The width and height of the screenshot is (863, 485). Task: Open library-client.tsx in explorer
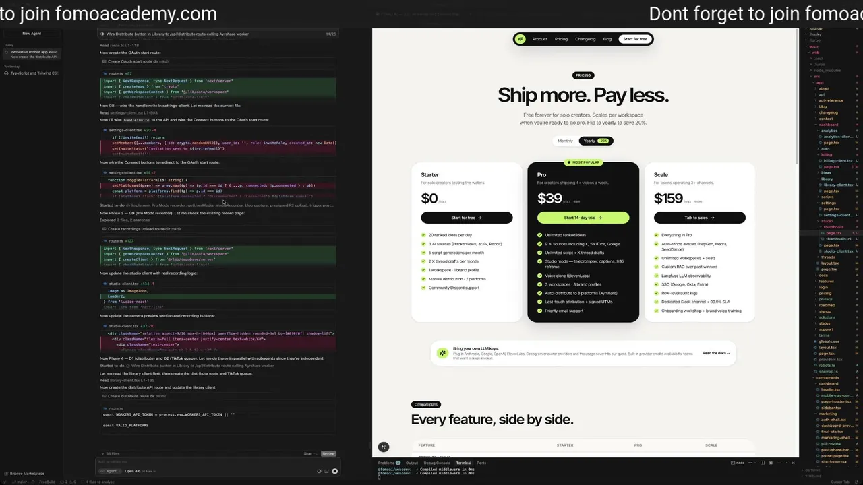[x=838, y=185]
